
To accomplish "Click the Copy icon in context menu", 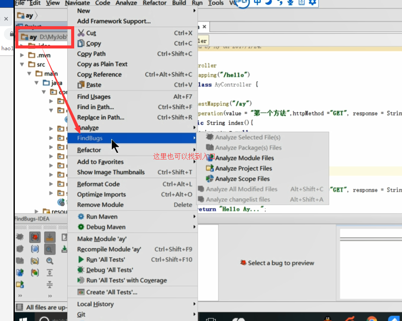I will pos(81,43).
